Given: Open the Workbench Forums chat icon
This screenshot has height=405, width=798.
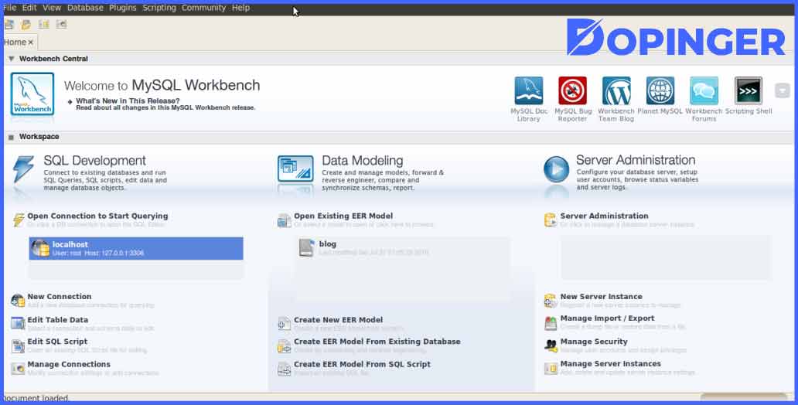Looking at the screenshot, I should (x=704, y=90).
